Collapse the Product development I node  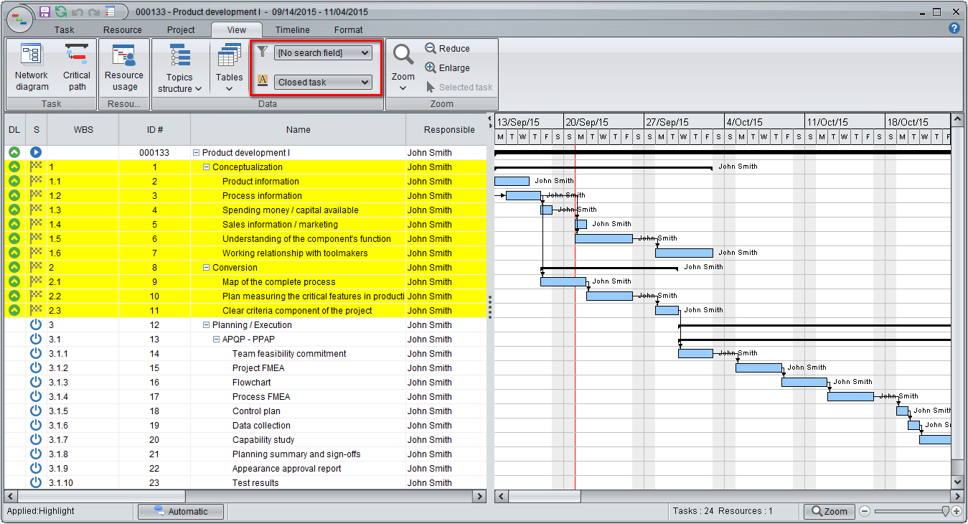(x=196, y=152)
